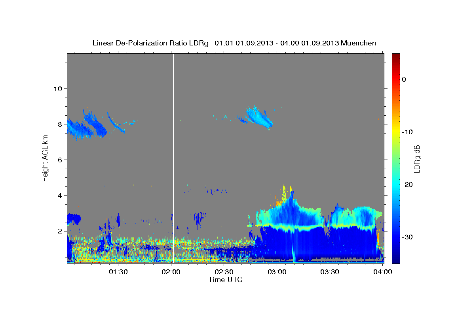Click the 04:00 time tick label

click(383, 272)
